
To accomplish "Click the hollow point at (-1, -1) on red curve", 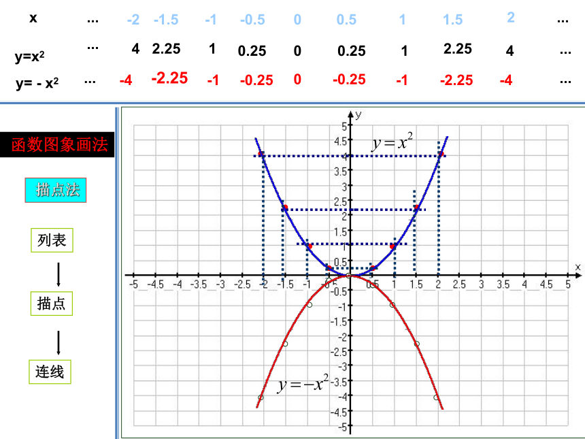I will [310, 305].
